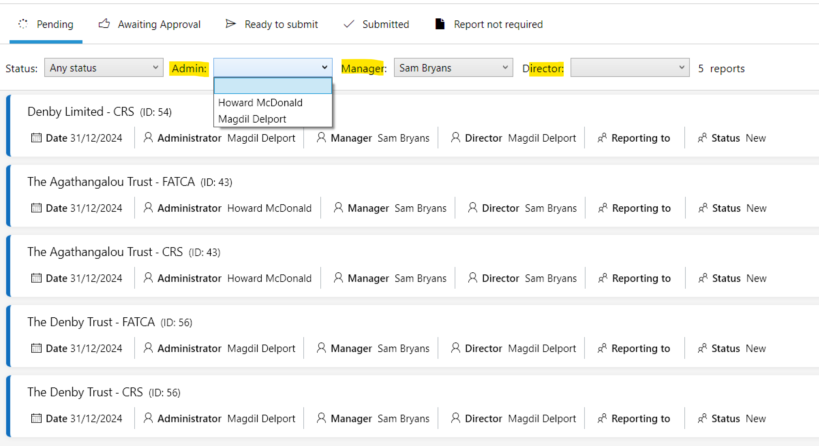Click the '5 reports' count text
This screenshot has height=446, width=819.
click(x=721, y=68)
